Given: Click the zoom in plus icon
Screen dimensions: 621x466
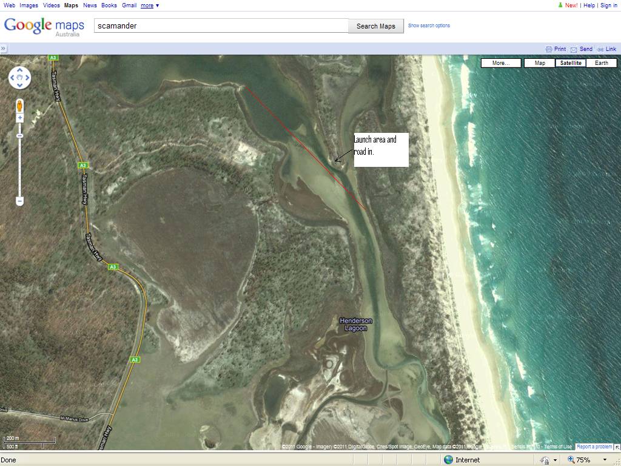Looking at the screenshot, I should click(20, 116).
